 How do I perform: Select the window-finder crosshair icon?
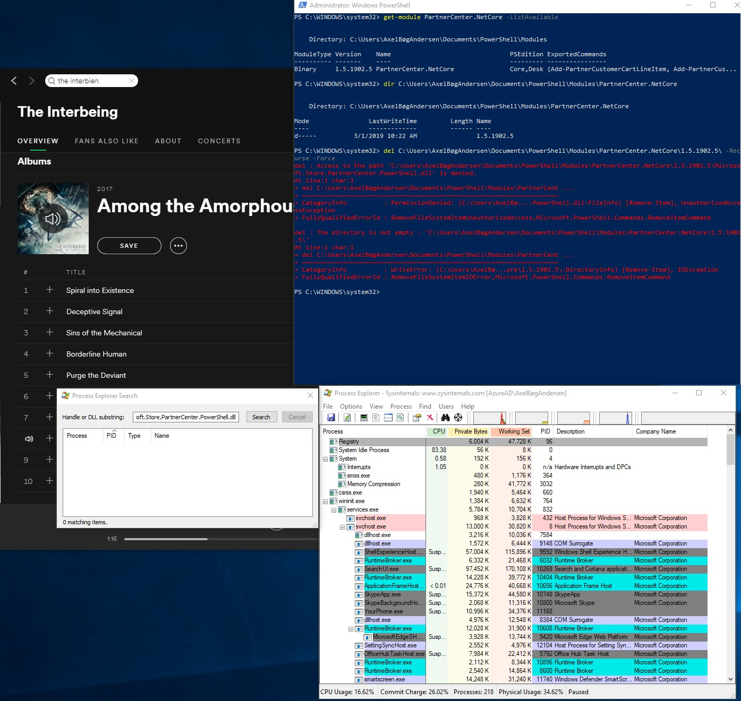point(458,418)
